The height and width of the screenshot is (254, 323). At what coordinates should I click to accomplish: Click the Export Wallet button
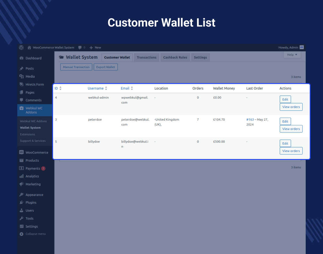coord(106,67)
